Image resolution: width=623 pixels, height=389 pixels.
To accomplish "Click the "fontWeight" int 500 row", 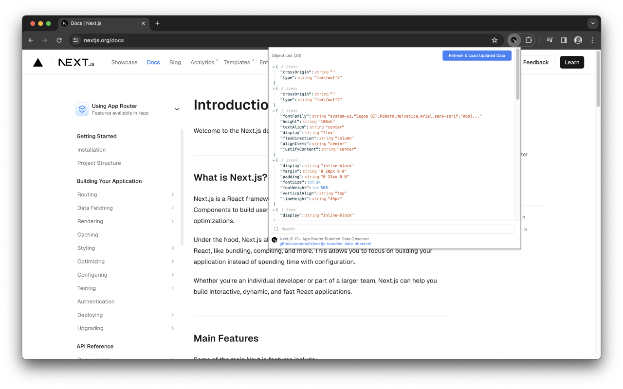I will point(304,188).
